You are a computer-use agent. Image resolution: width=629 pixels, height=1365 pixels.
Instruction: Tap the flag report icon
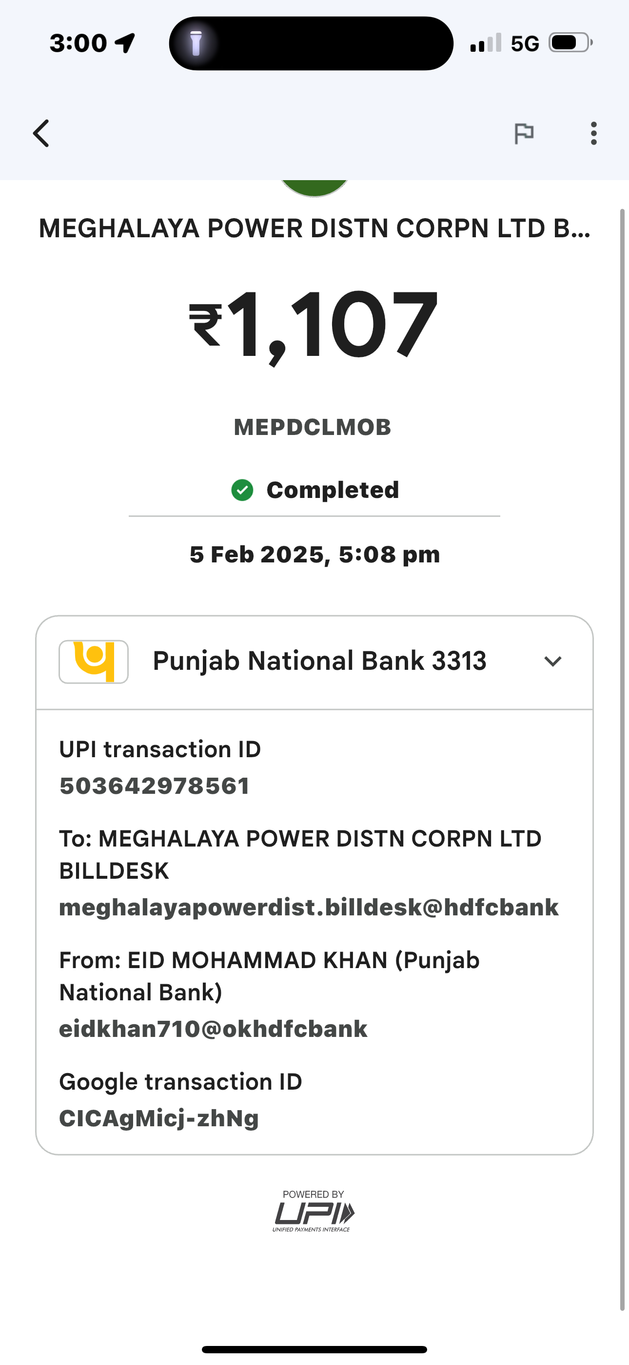524,133
